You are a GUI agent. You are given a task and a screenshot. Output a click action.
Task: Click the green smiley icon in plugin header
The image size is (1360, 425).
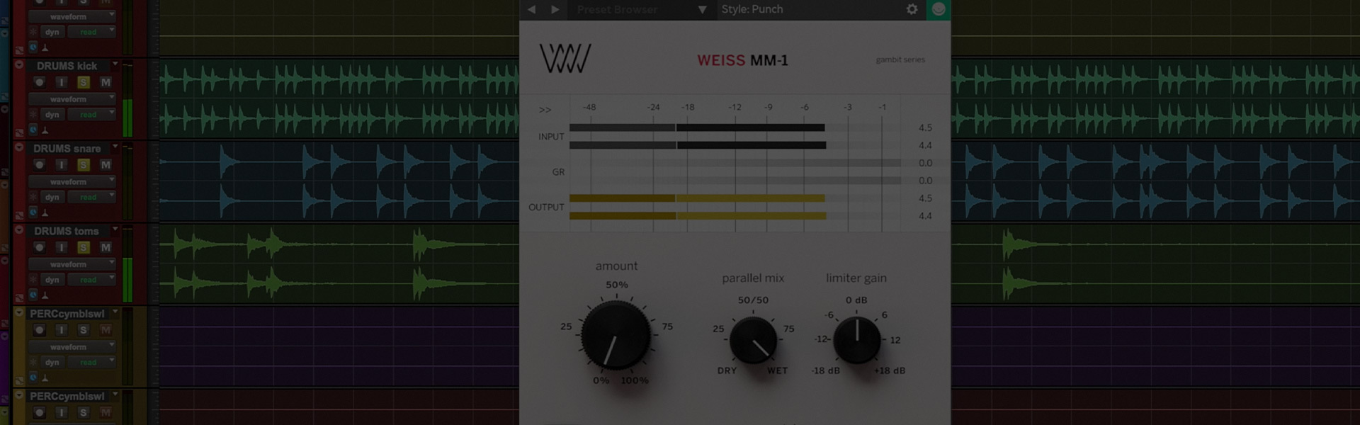point(939,9)
